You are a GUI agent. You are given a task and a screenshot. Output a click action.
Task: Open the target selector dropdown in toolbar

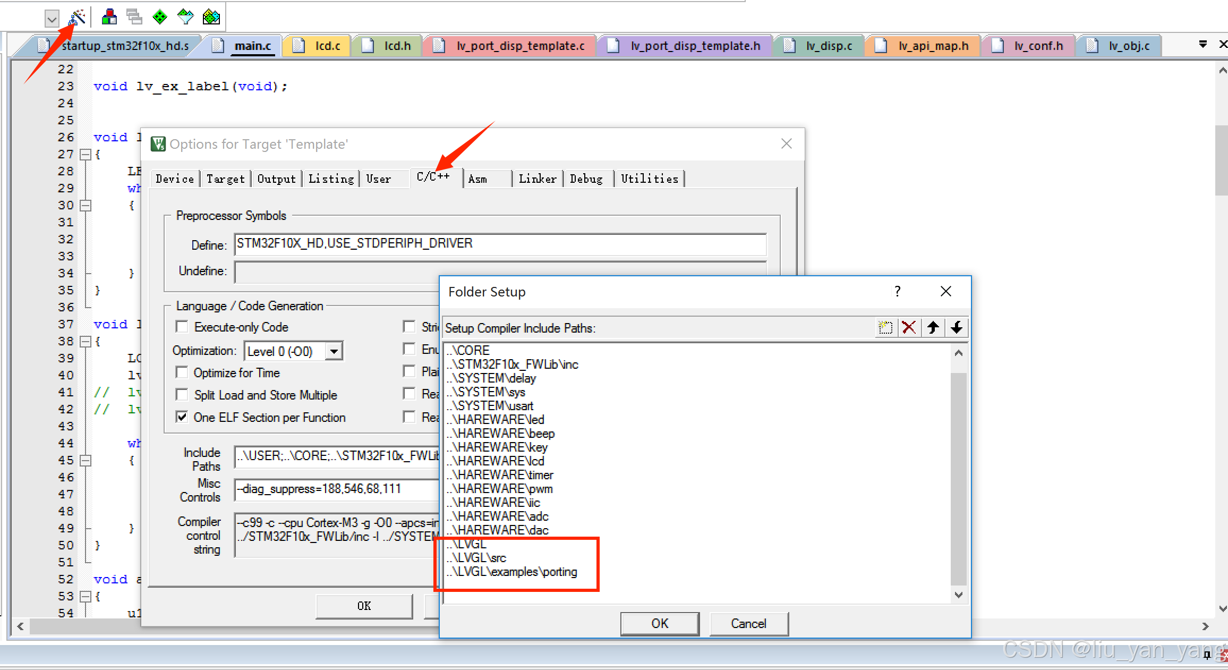coord(52,20)
